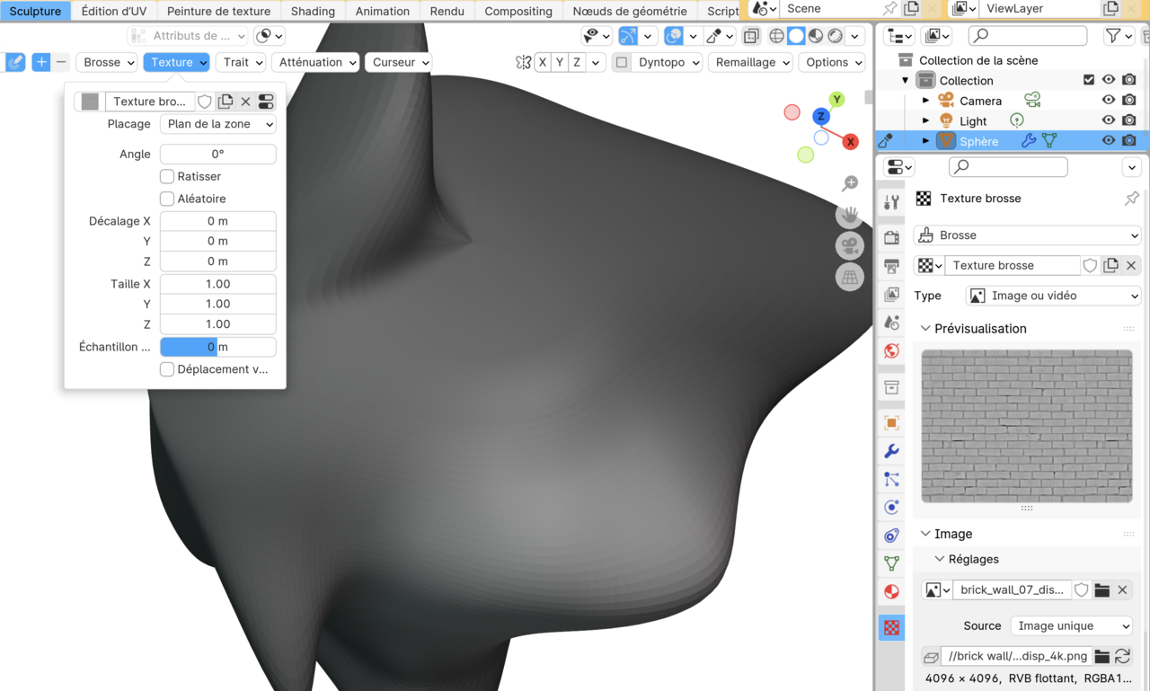Open the Modifiers wrench properties tab

(x=891, y=451)
